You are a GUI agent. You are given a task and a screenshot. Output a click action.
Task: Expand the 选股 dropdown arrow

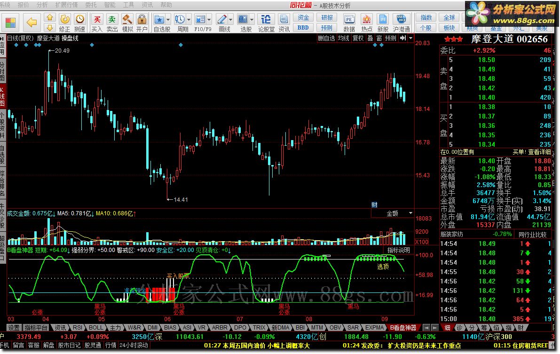click(252, 19)
